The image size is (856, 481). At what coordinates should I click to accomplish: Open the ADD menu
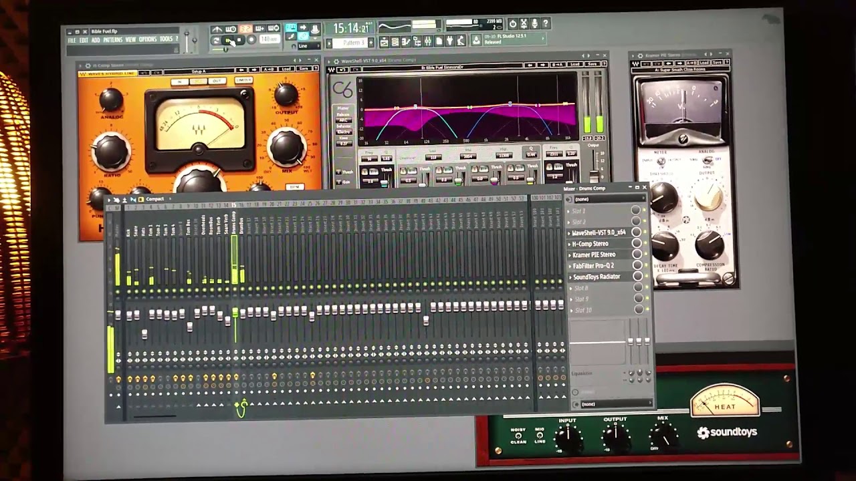point(96,40)
